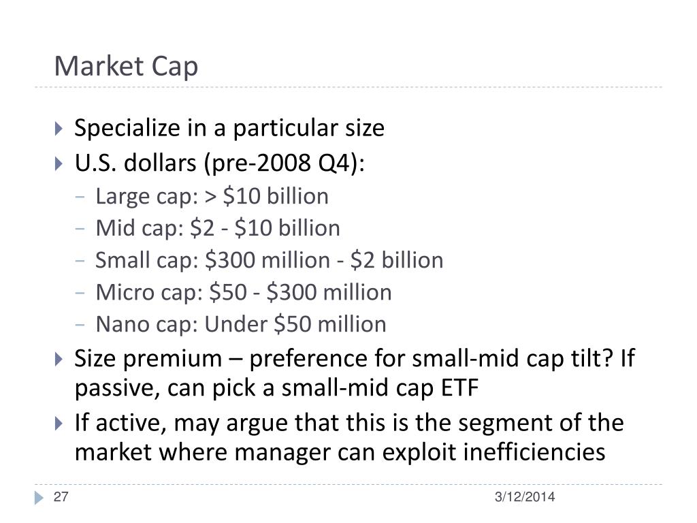Click dash bullet before Large cap line
Screen dimensions: 697x523
point(80,196)
